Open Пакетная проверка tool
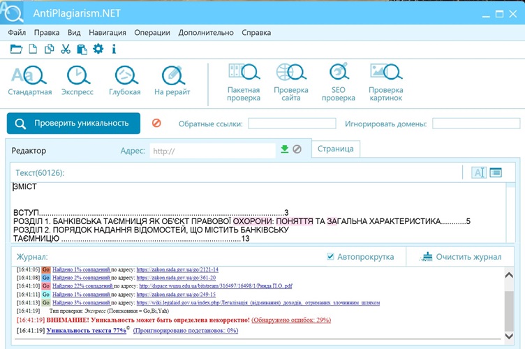 click(244, 82)
